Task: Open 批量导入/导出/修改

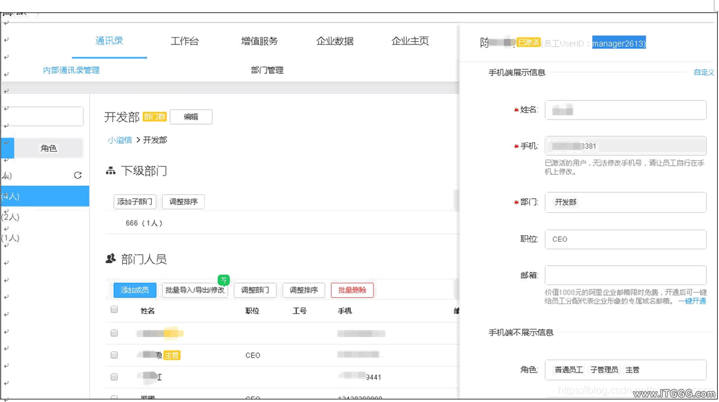Action: point(195,290)
